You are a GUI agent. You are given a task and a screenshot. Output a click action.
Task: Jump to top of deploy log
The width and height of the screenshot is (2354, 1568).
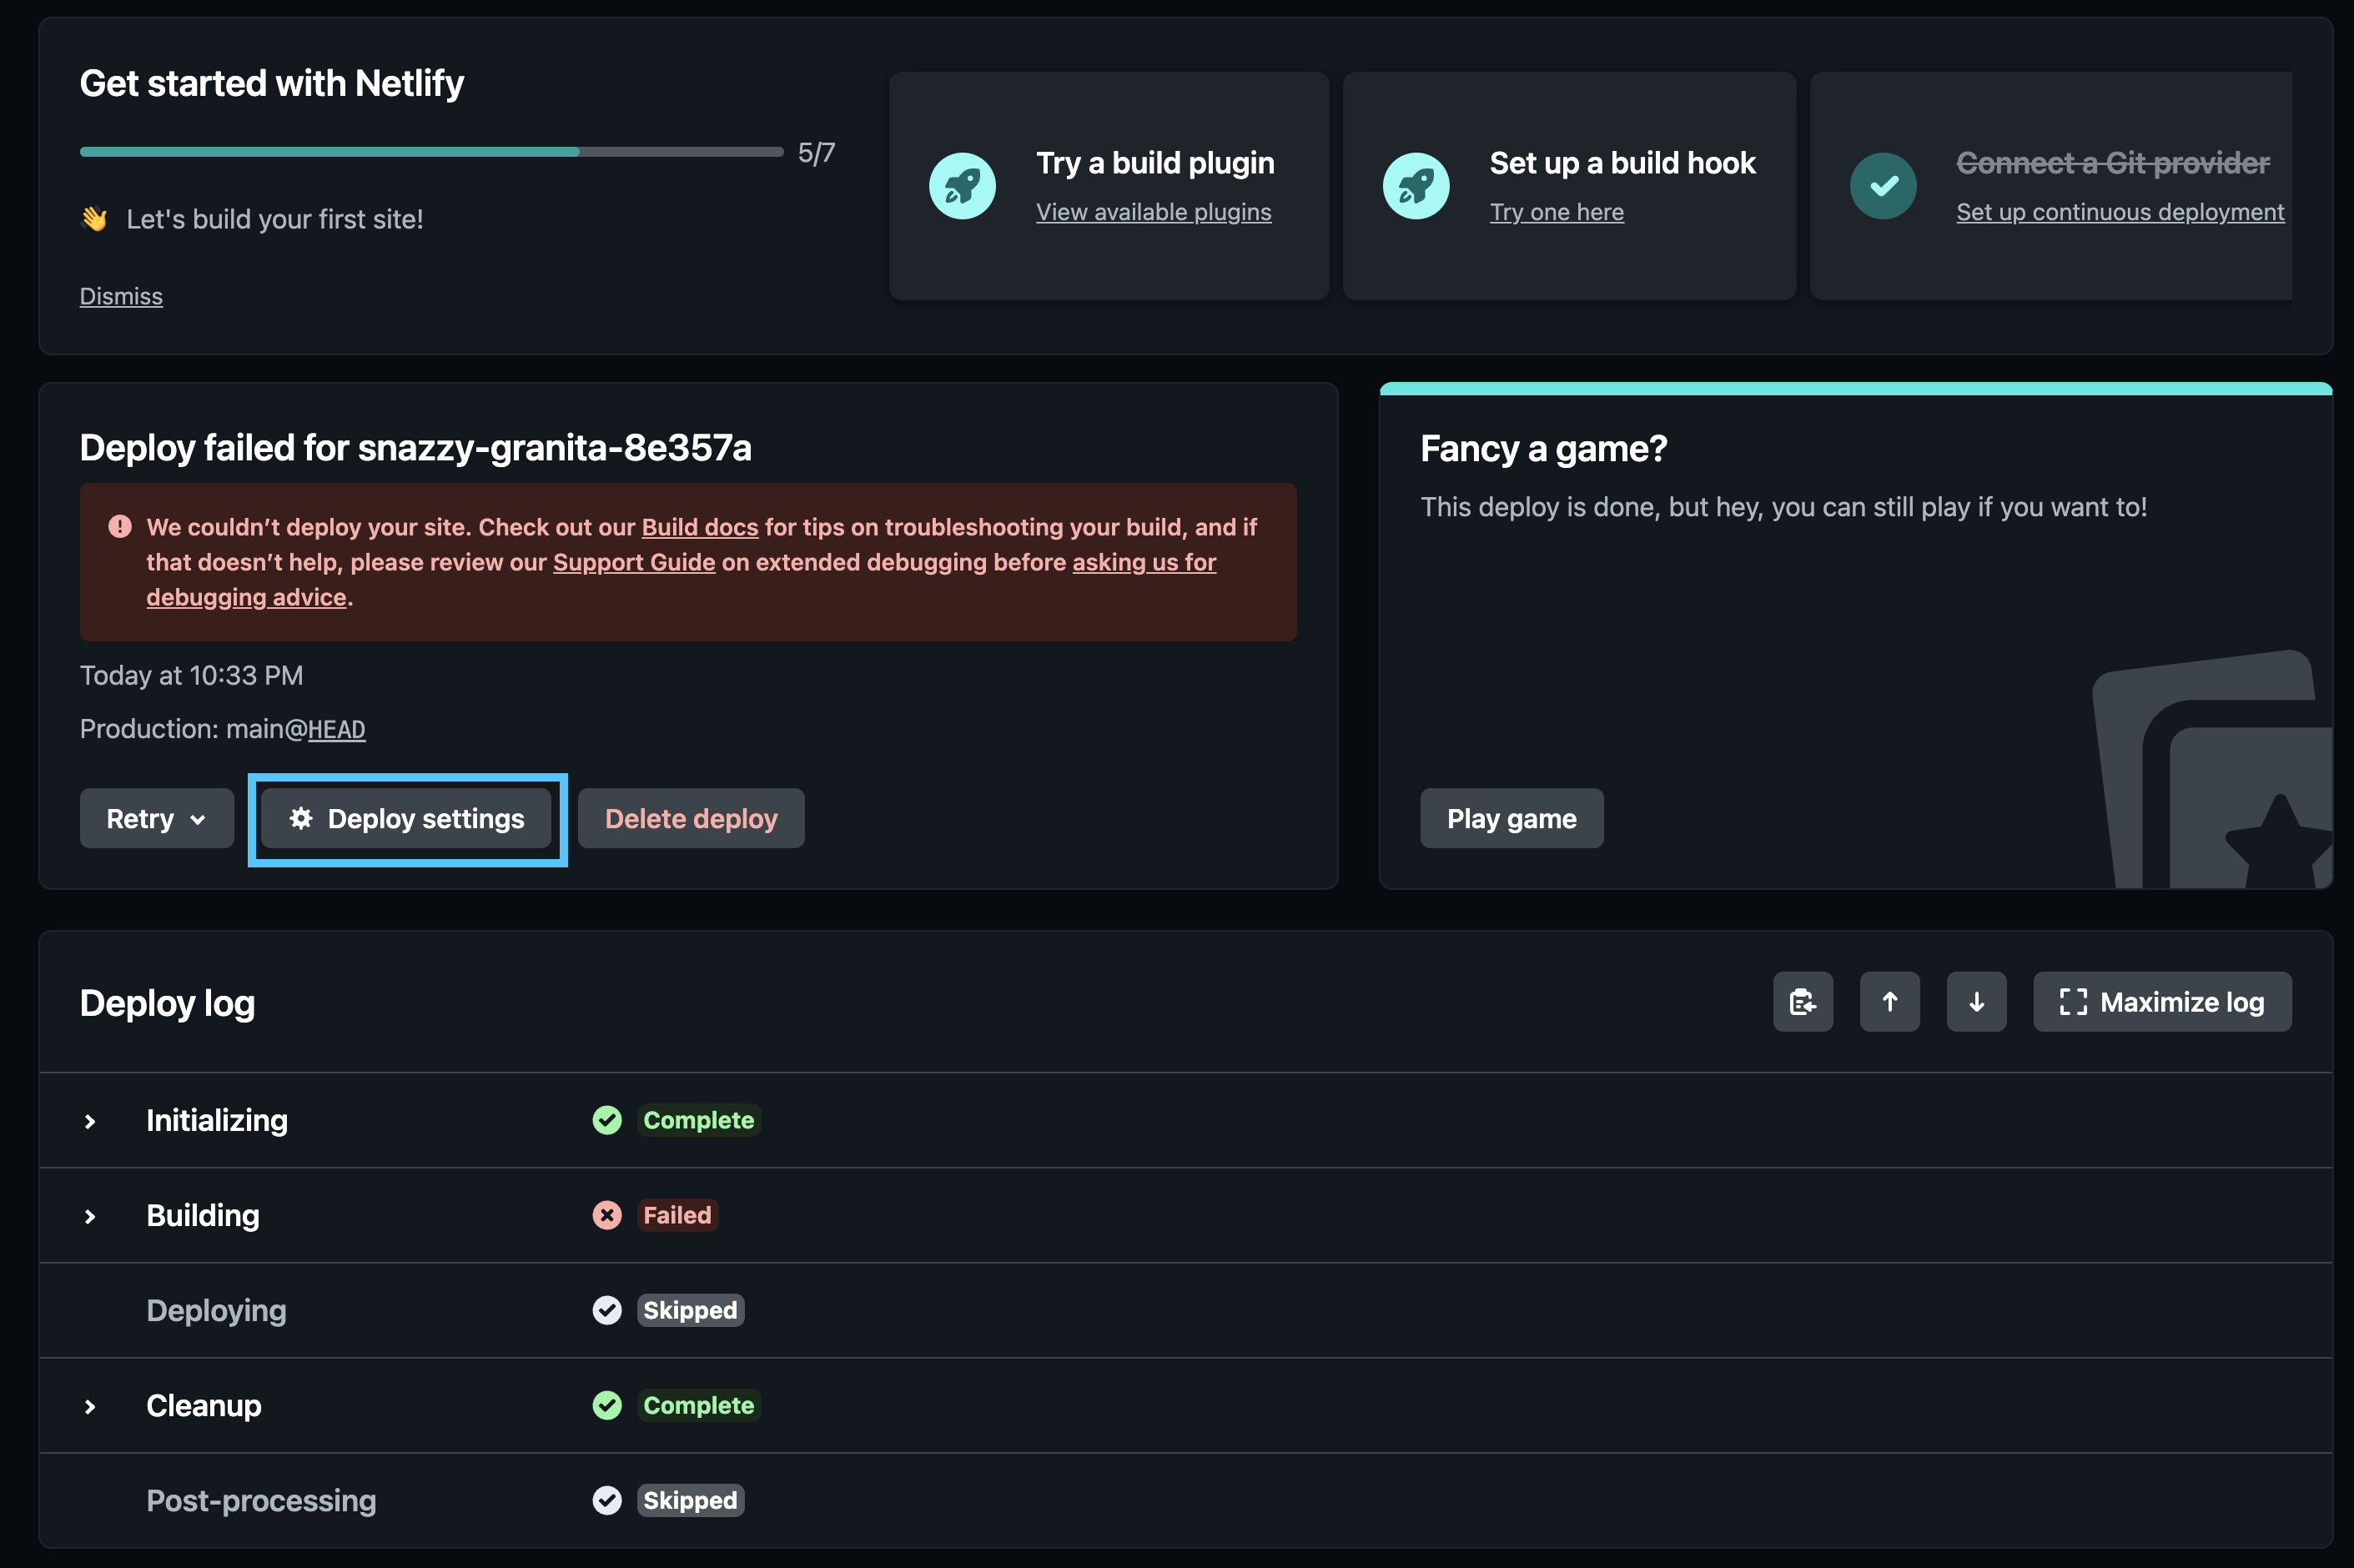(1890, 1002)
